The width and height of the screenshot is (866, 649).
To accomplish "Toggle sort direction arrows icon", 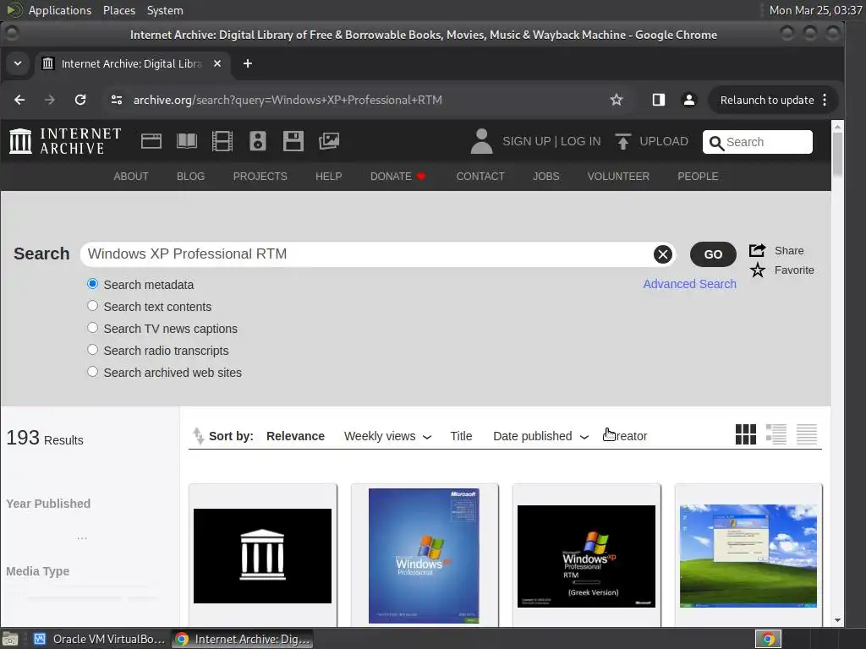I will 198,436.
